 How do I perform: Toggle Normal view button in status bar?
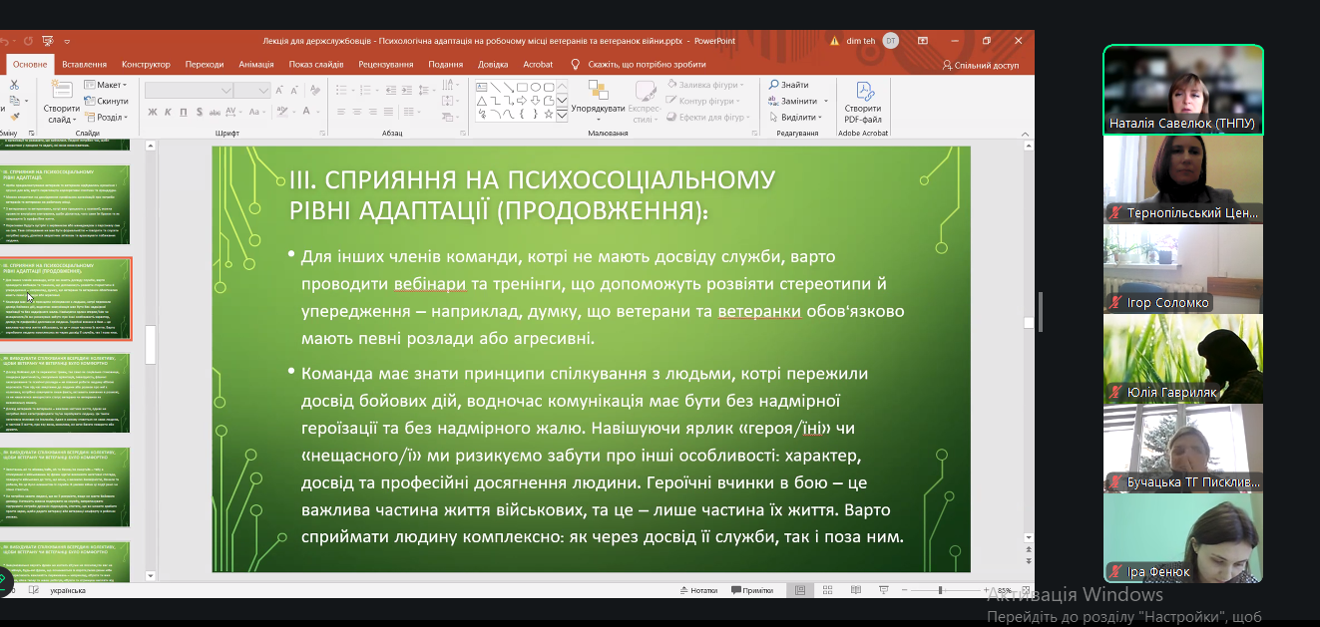[x=800, y=590]
